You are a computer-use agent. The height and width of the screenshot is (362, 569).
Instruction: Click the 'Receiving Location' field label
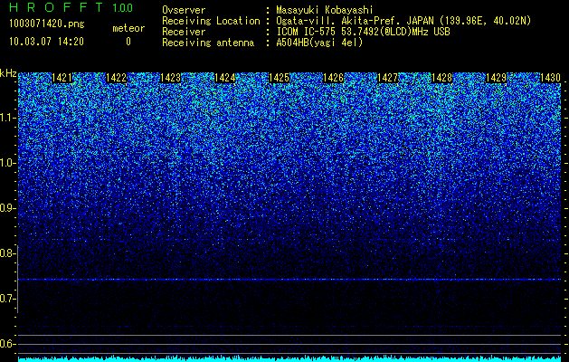click(x=211, y=21)
